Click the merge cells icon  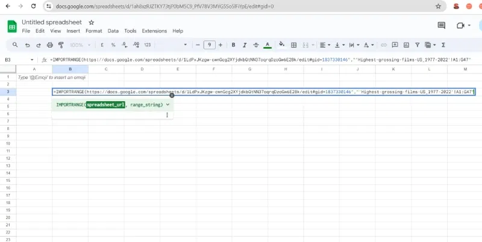click(305, 45)
